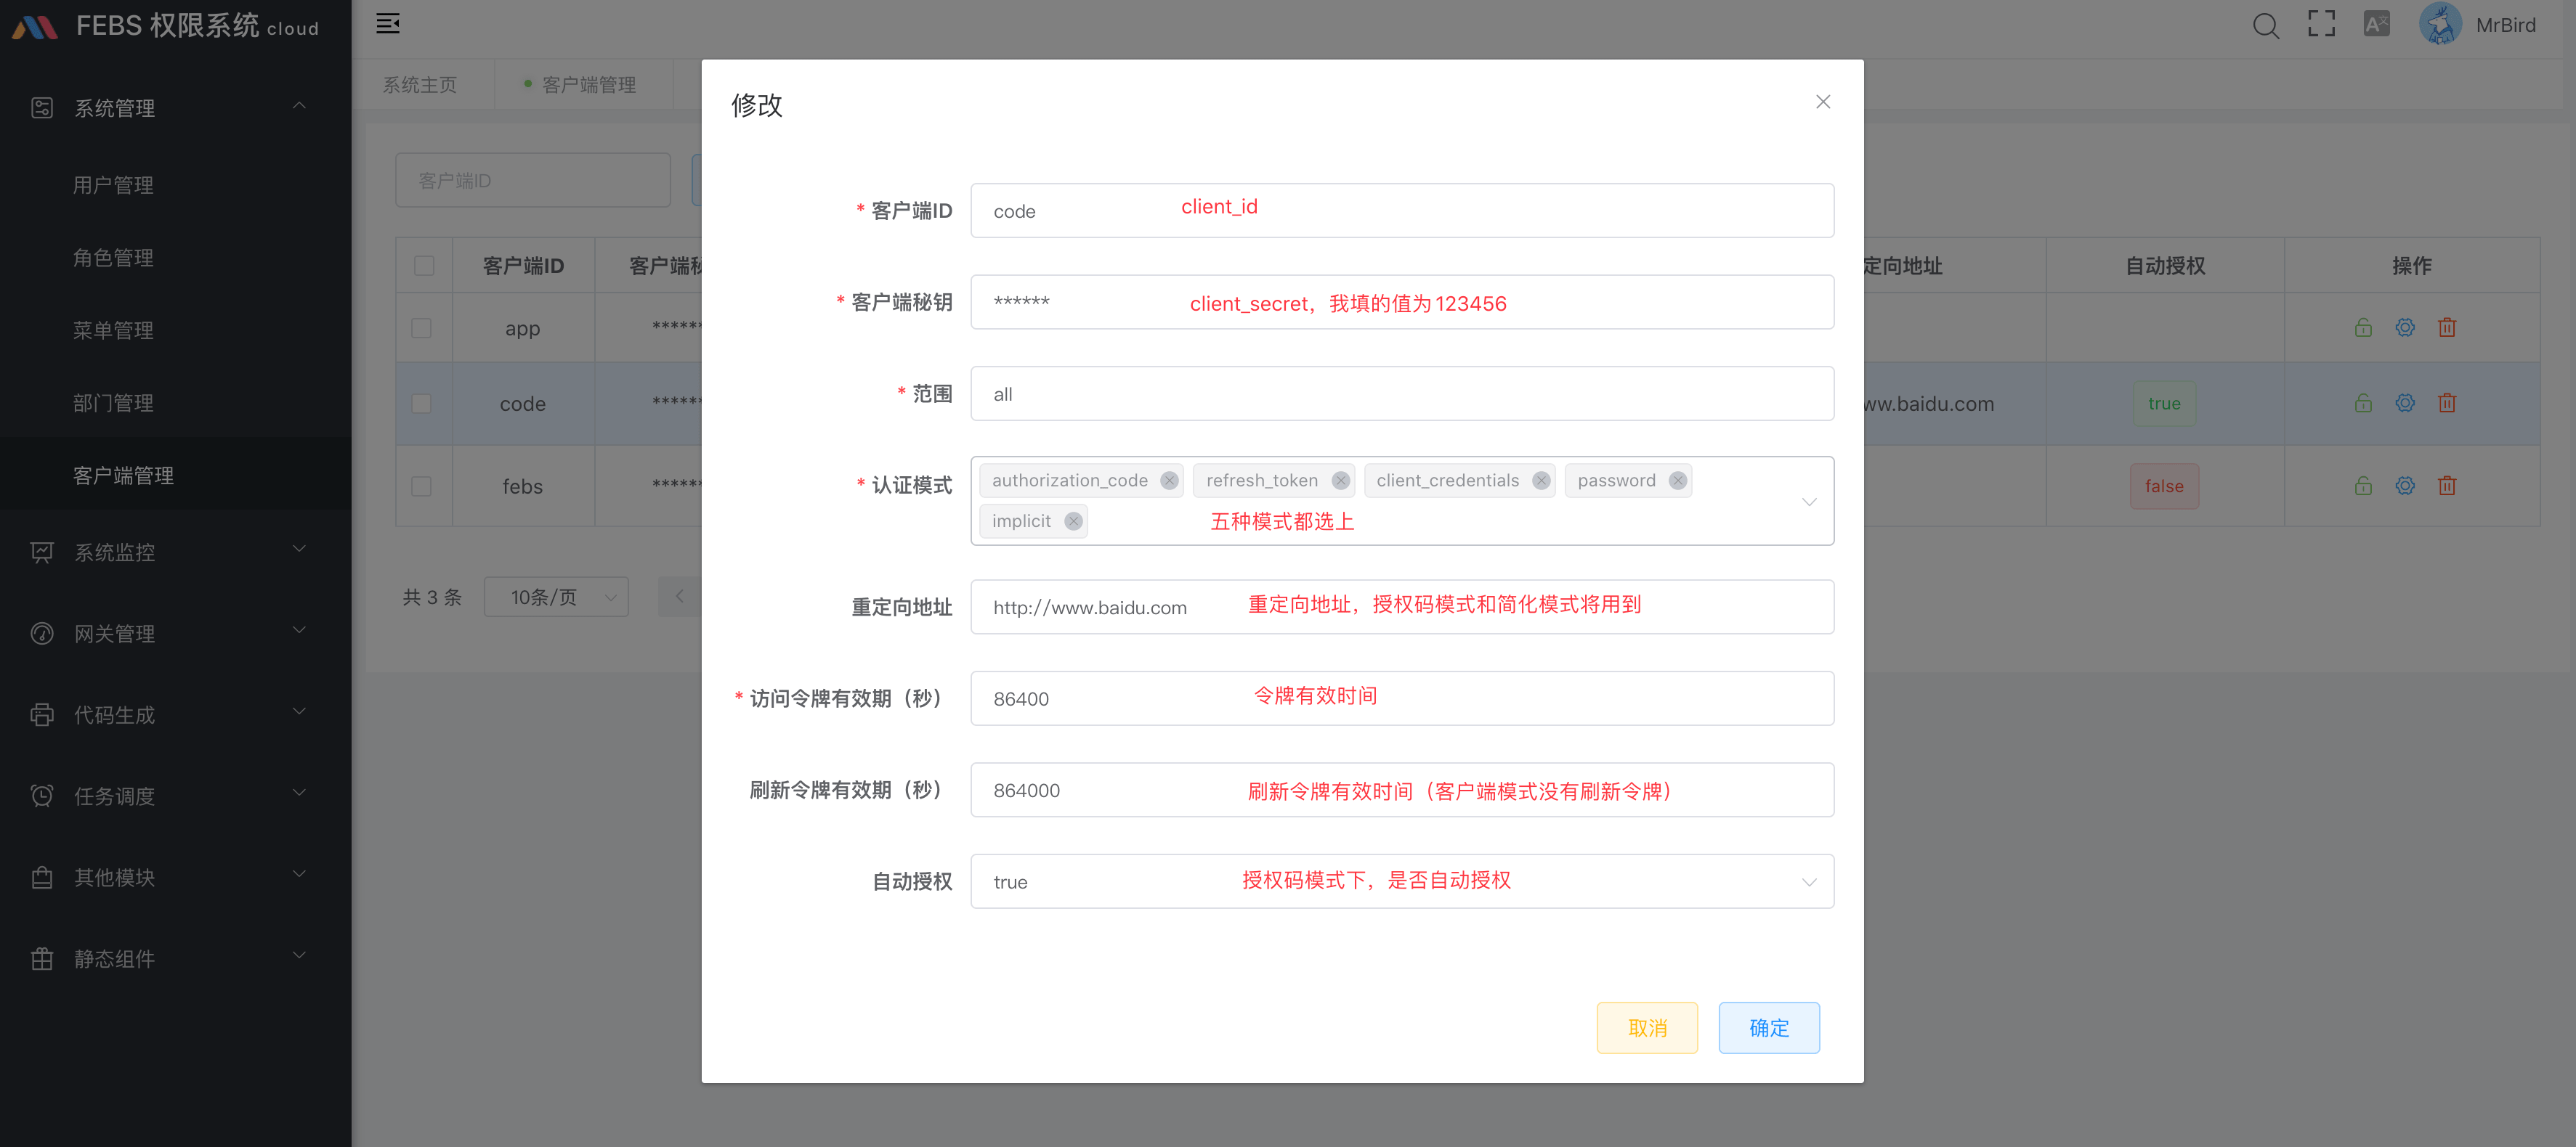The width and height of the screenshot is (2576, 1147).
Task: Click the 系统监控 sidebar icon
Action: tap(42, 552)
